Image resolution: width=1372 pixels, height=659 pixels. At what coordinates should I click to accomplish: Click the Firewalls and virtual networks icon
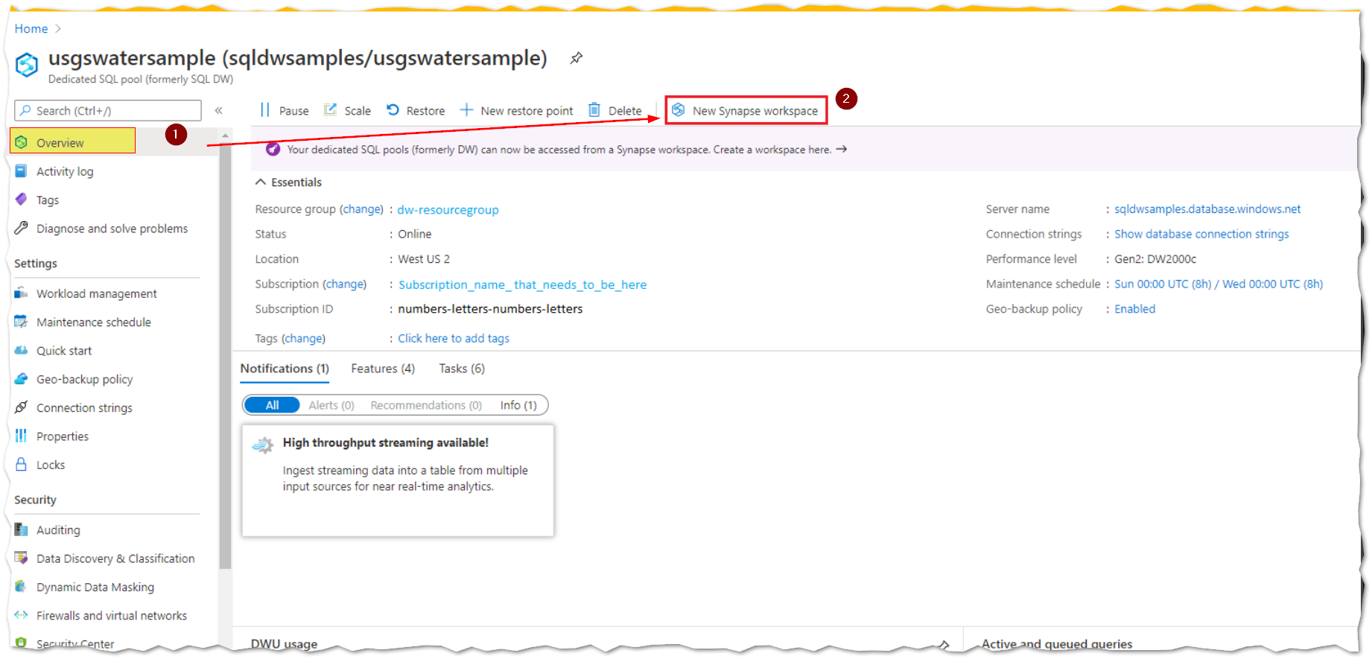coord(21,615)
